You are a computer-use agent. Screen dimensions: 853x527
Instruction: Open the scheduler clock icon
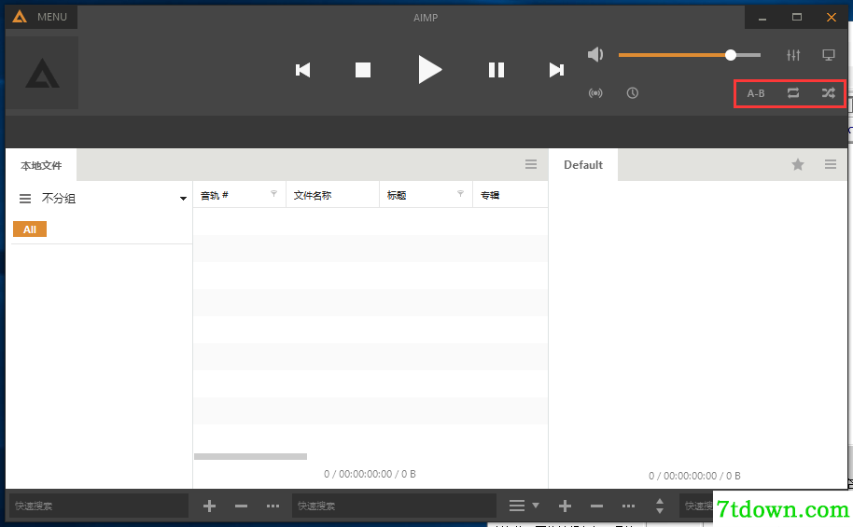pyautogui.click(x=632, y=93)
